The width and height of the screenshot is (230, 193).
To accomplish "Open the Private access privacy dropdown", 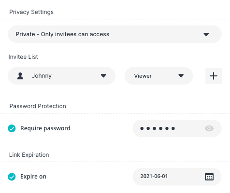I will pos(115,34).
